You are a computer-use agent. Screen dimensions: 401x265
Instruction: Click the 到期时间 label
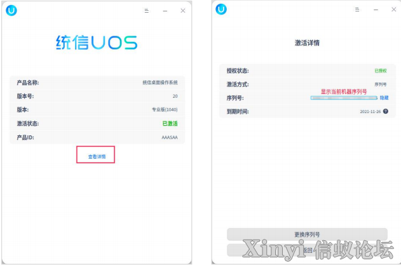[x=238, y=111]
